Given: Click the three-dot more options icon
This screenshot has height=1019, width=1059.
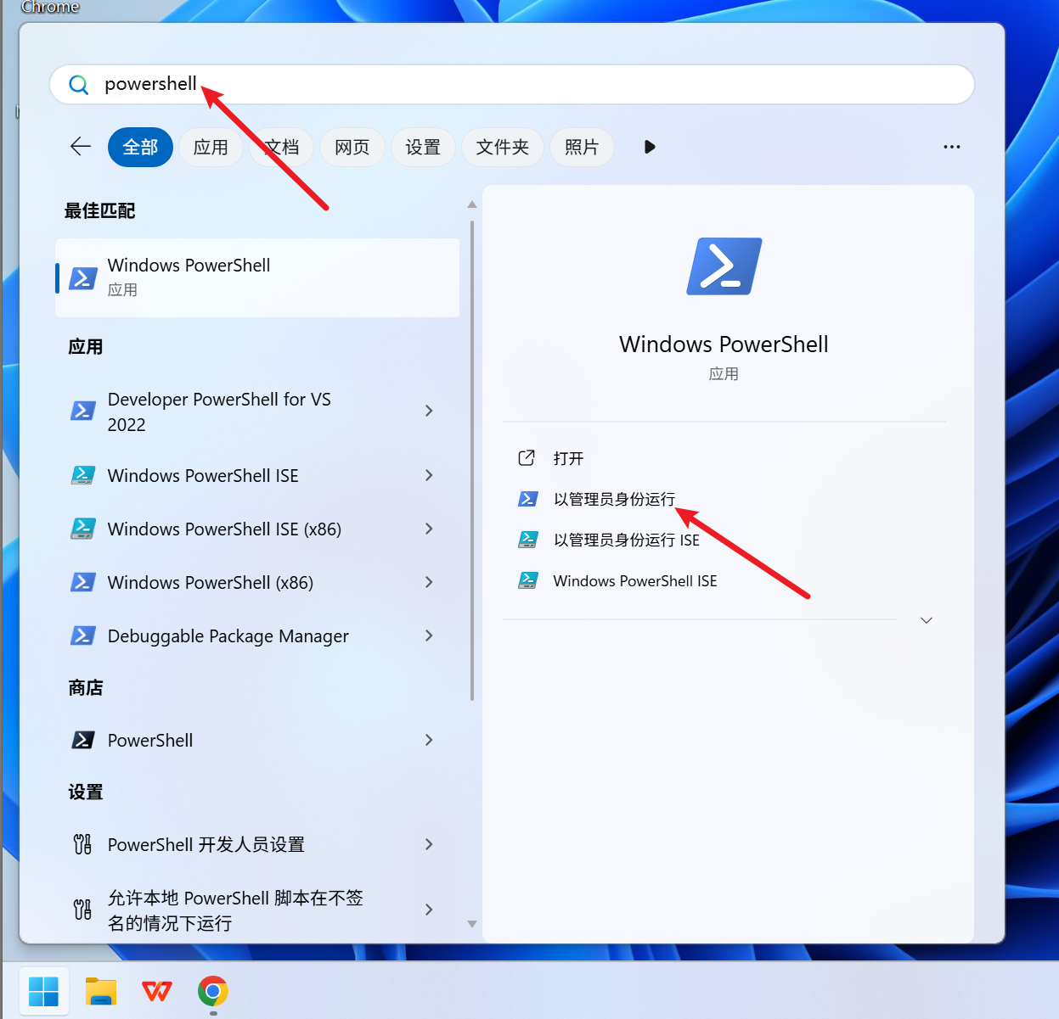Looking at the screenshot, I should pyautogui.click(x=951, y=147).
